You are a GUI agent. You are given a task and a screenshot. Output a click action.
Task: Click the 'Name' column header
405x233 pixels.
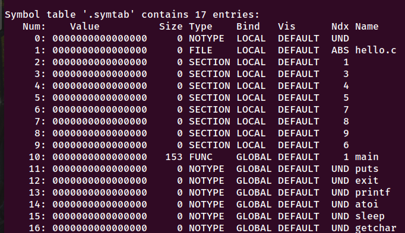click(x=367, y=27)
